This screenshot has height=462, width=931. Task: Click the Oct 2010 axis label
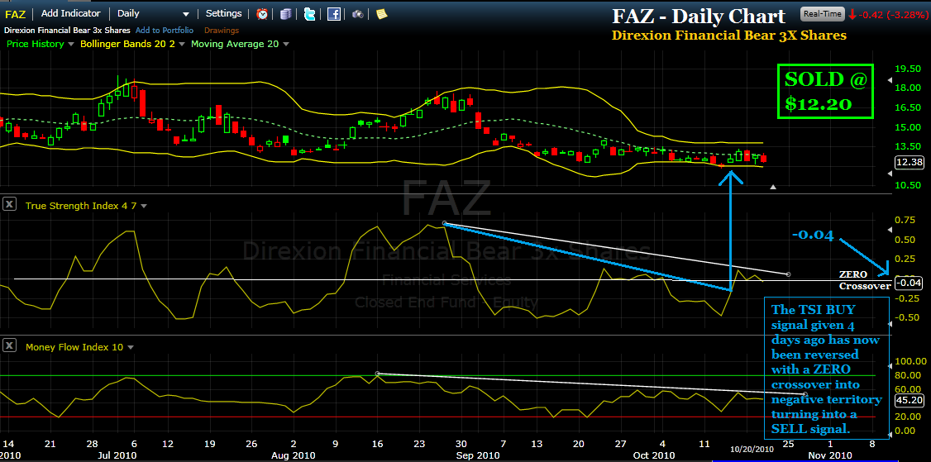click(654, 455)
